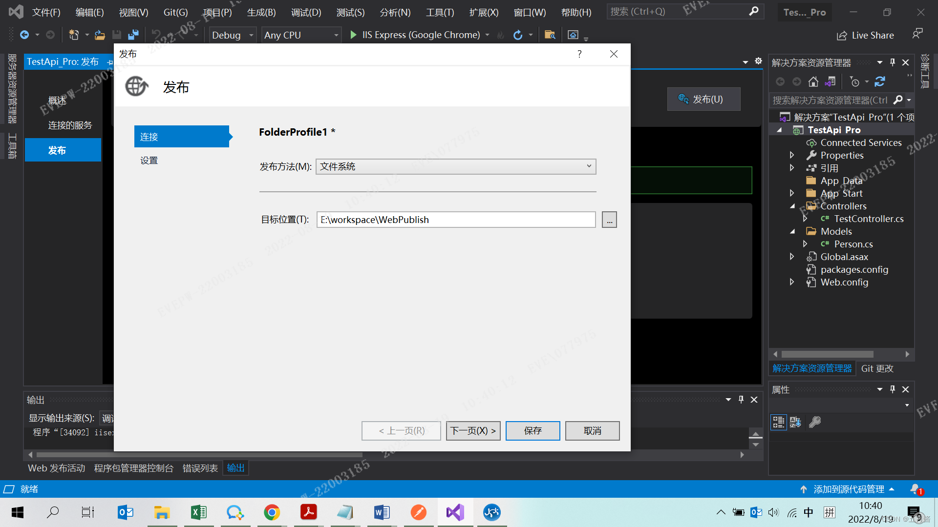Viewport: 938px width, 527px height.
Task: Click the target location path field
Action: (x=455, y=220)
